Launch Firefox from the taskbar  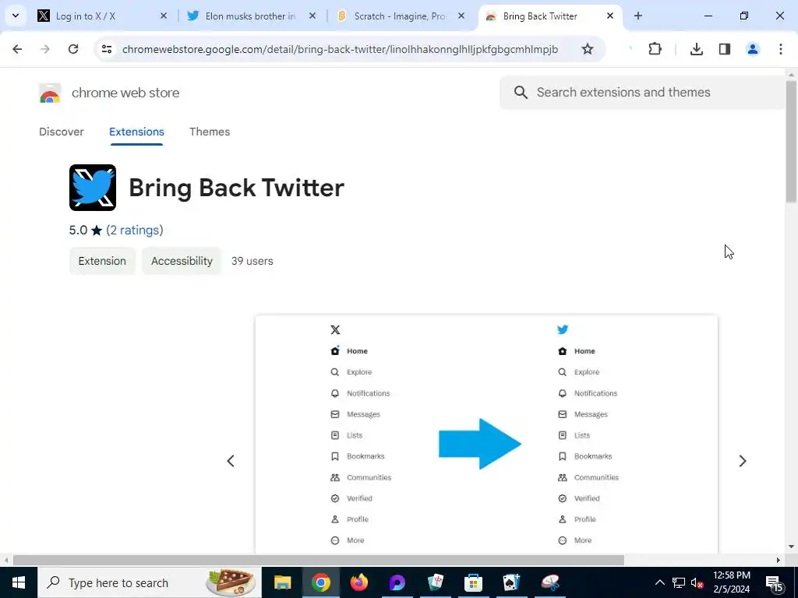[359, 582]
